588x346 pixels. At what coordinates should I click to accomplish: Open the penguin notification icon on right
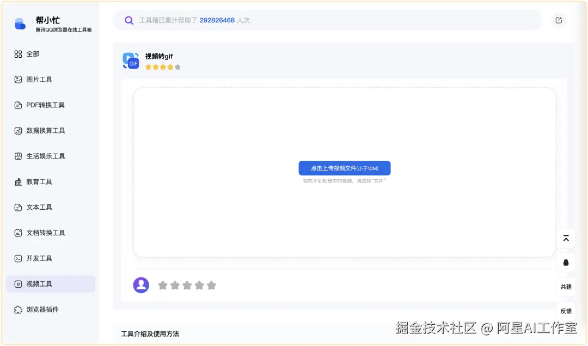[566, 262]
